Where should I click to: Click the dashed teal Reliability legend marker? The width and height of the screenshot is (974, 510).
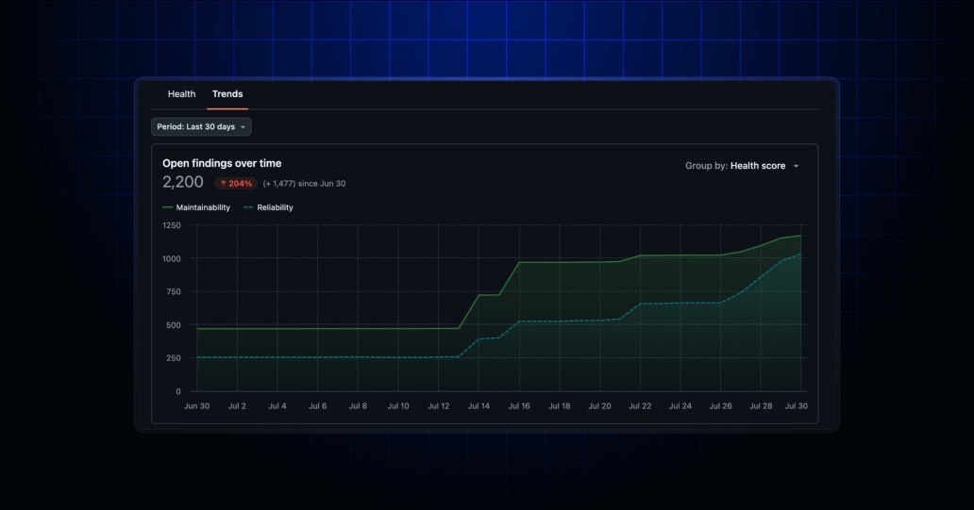coord(248,207)
